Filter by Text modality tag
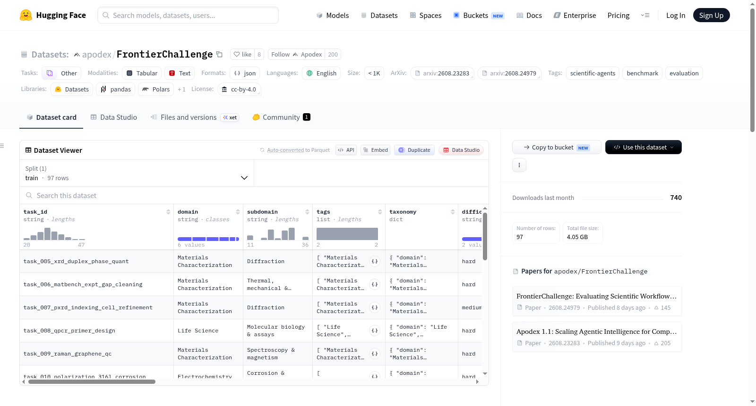 tap(180, 73)
